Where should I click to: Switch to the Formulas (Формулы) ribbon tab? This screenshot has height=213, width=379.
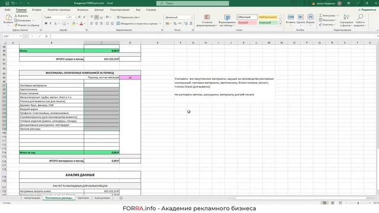83,10
